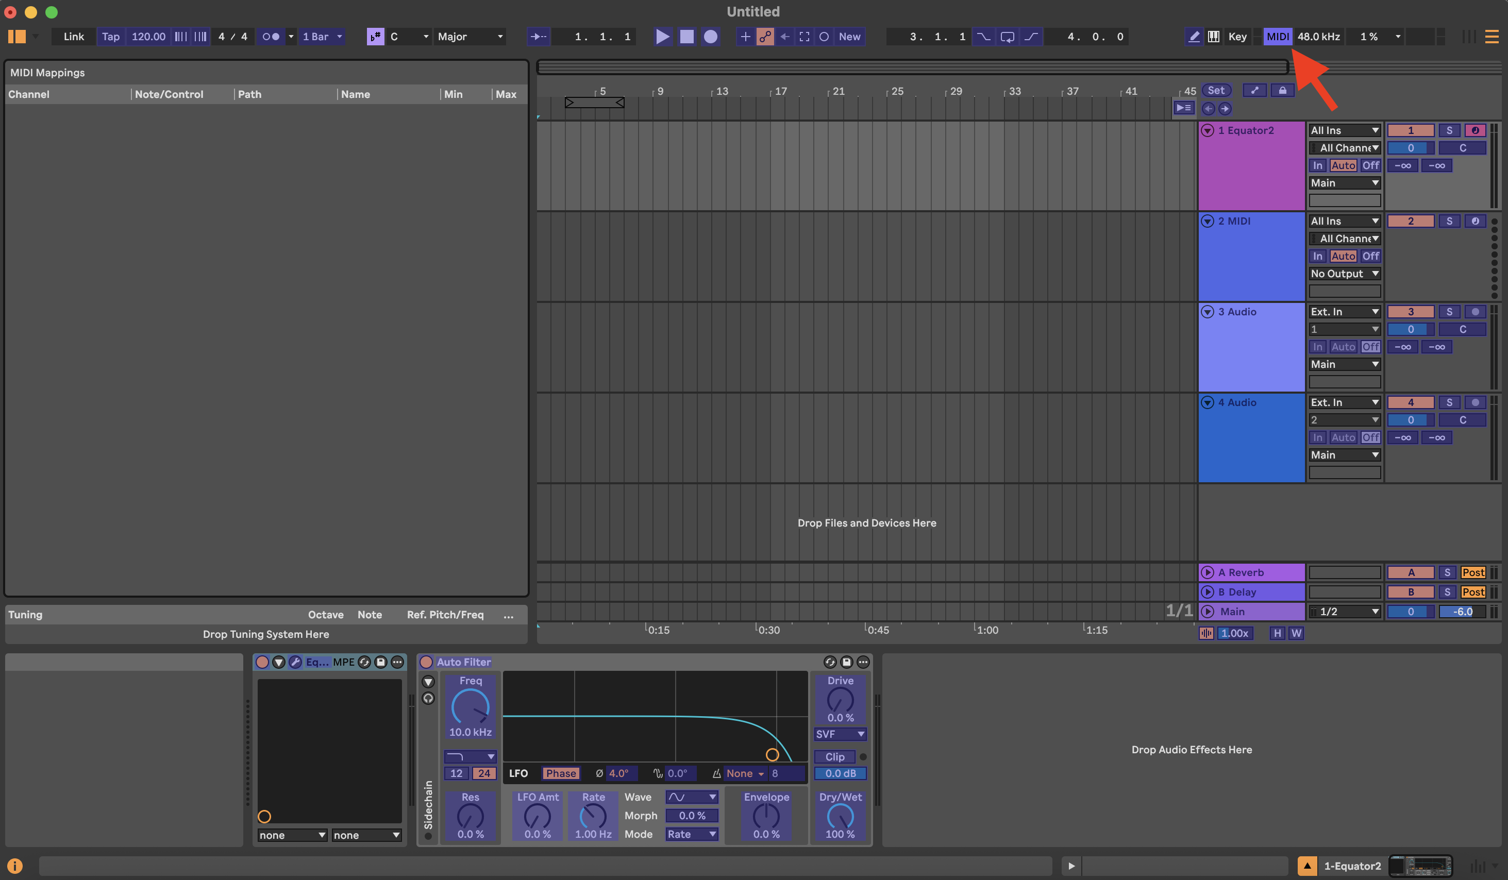The image size is (1508, 880).
Task: Open the 2 MIDI No Output dropdown
Action: 1344,274
